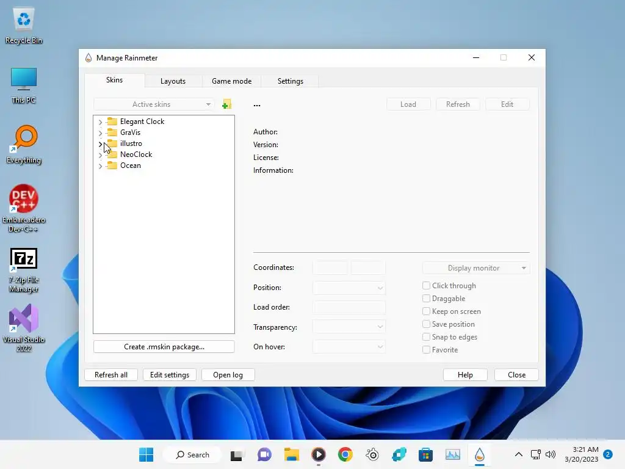
Task: Click the Refresh skin button
Action: pyautogui.click(x=458, y=104)
